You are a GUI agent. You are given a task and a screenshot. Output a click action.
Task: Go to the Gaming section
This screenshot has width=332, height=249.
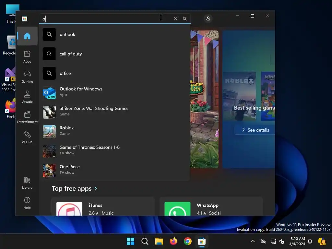coord(27,77)
